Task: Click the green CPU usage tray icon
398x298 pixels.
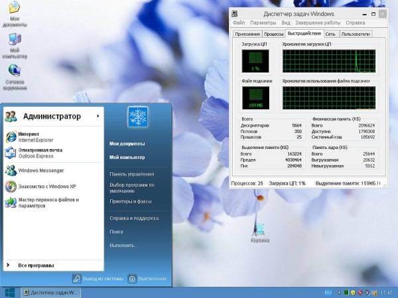Action: [344, 292]
